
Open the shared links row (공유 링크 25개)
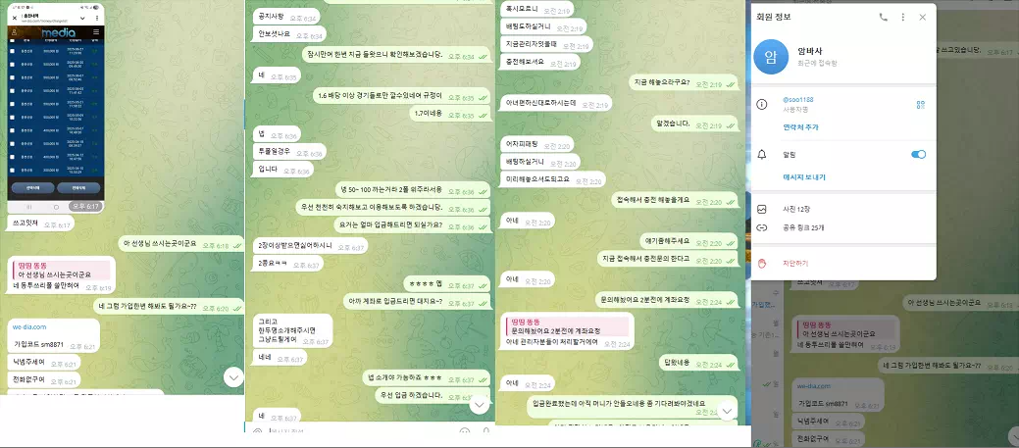click(x=842, y=227)
